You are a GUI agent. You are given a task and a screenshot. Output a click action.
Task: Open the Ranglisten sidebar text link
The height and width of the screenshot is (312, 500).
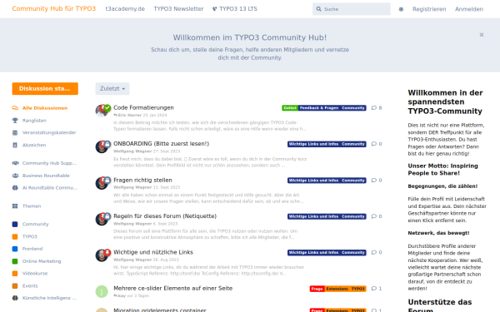point(34,121)
